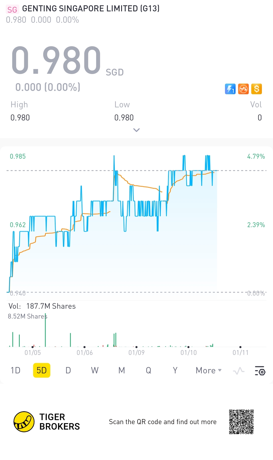This screenshot has width=273, height=460.
Task: Open the More timeframes dropdown
Action: point(209,371)
